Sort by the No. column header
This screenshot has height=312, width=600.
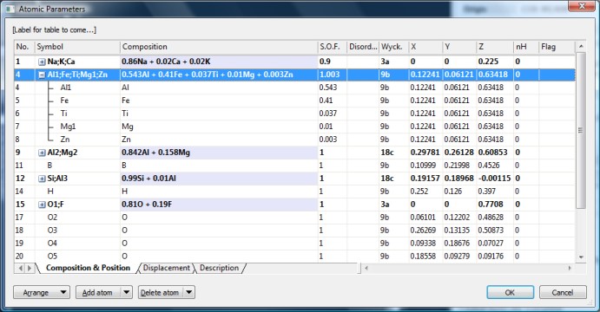coord(24,47)
